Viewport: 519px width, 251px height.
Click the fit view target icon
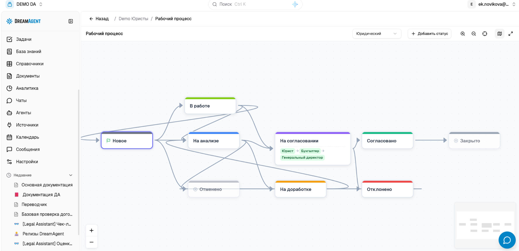click(x=485, y=34)
